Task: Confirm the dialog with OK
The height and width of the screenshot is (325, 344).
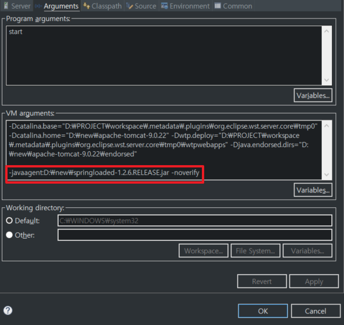Action: tap(263, 311)
